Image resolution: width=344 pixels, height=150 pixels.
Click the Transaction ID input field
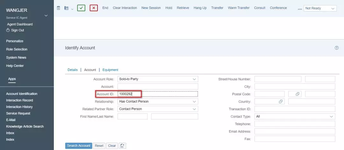pos(295,109)
